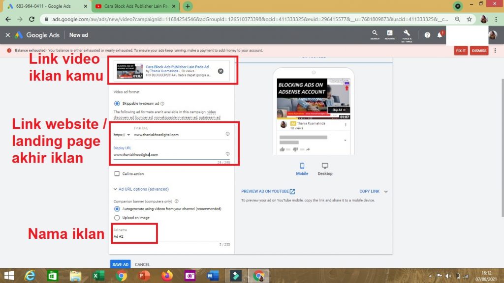This screenshot has width=504, height=283.
Task: Open the https:// protocol dropdown
Action: [122, 135]
